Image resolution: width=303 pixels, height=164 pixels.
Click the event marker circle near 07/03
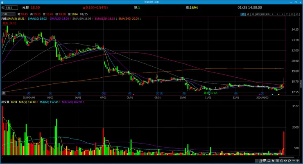pos(104,94)
